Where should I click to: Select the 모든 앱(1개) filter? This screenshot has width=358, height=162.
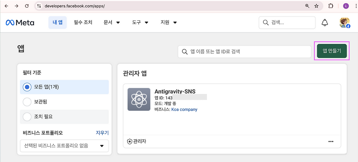64,87
